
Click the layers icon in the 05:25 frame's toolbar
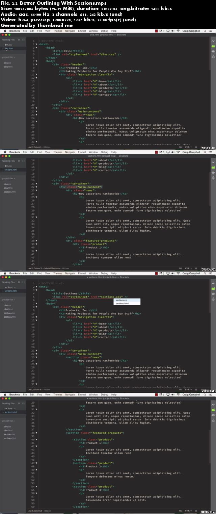[213, 299]
